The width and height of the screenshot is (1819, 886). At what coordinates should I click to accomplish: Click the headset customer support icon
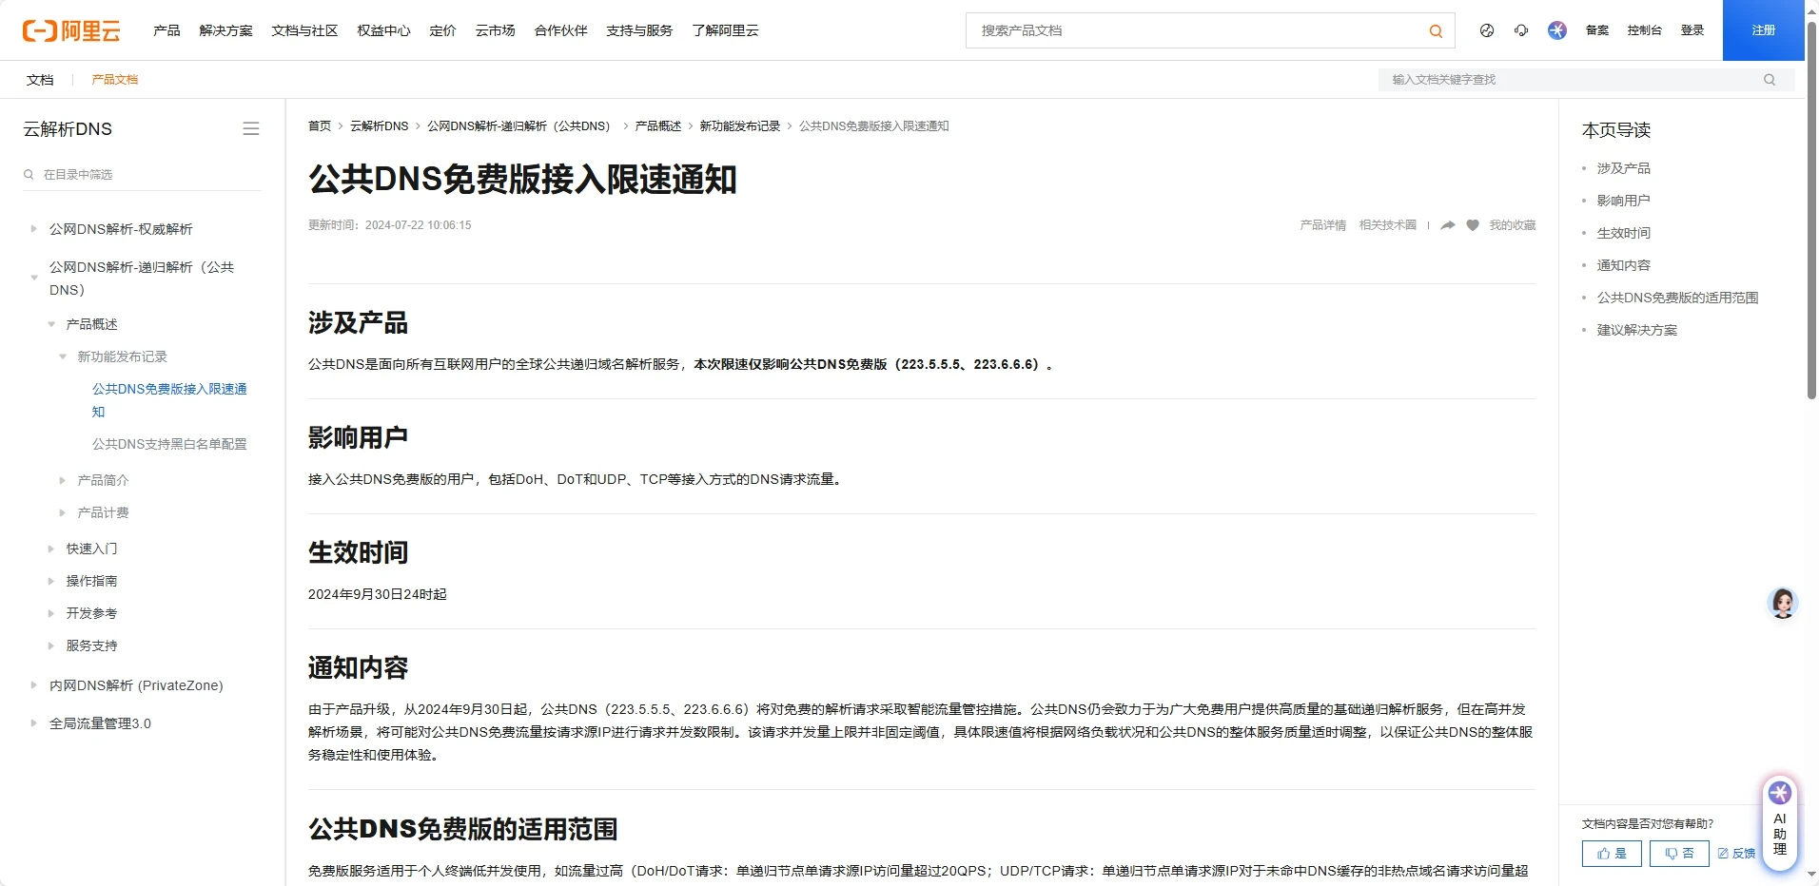[x=1521, y=30]
